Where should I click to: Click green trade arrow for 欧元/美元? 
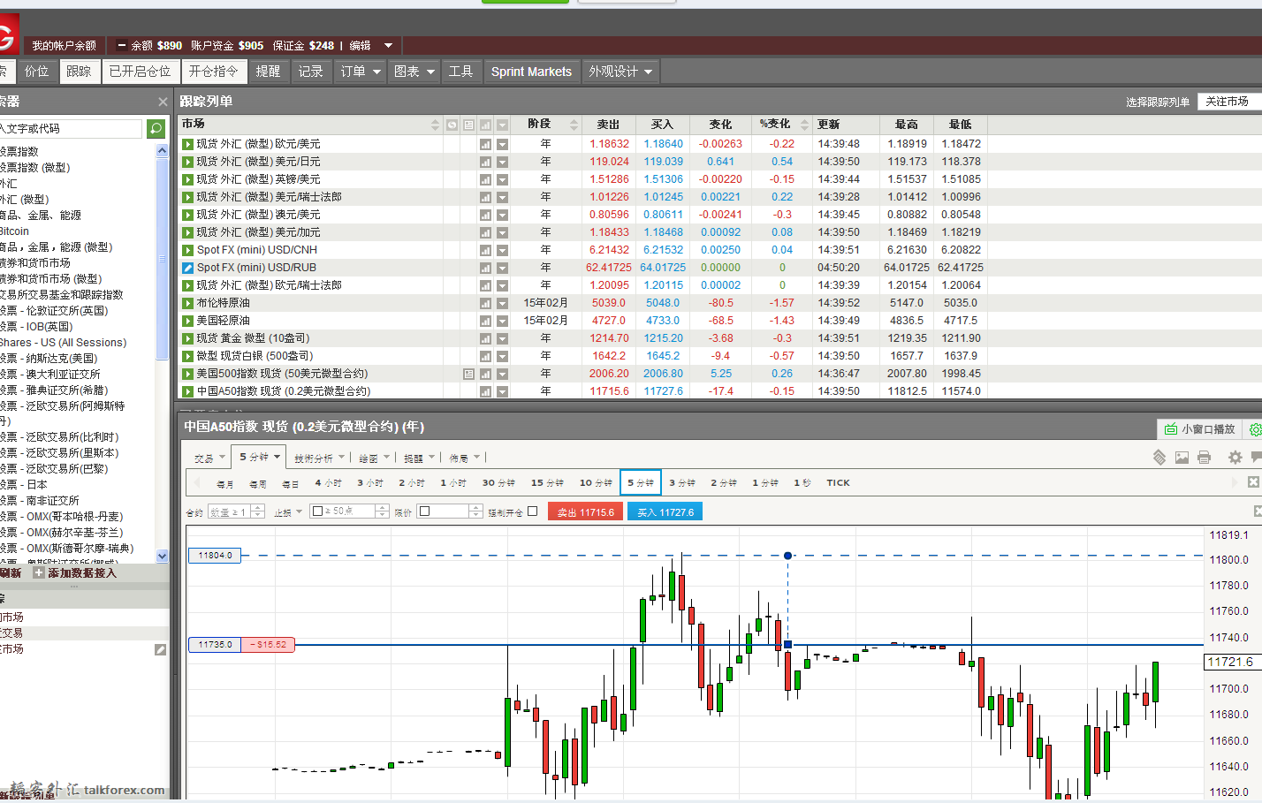click(x=187, y=144)
